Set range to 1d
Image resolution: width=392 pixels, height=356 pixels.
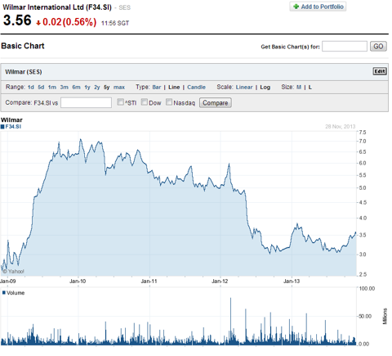coord(31,88)
